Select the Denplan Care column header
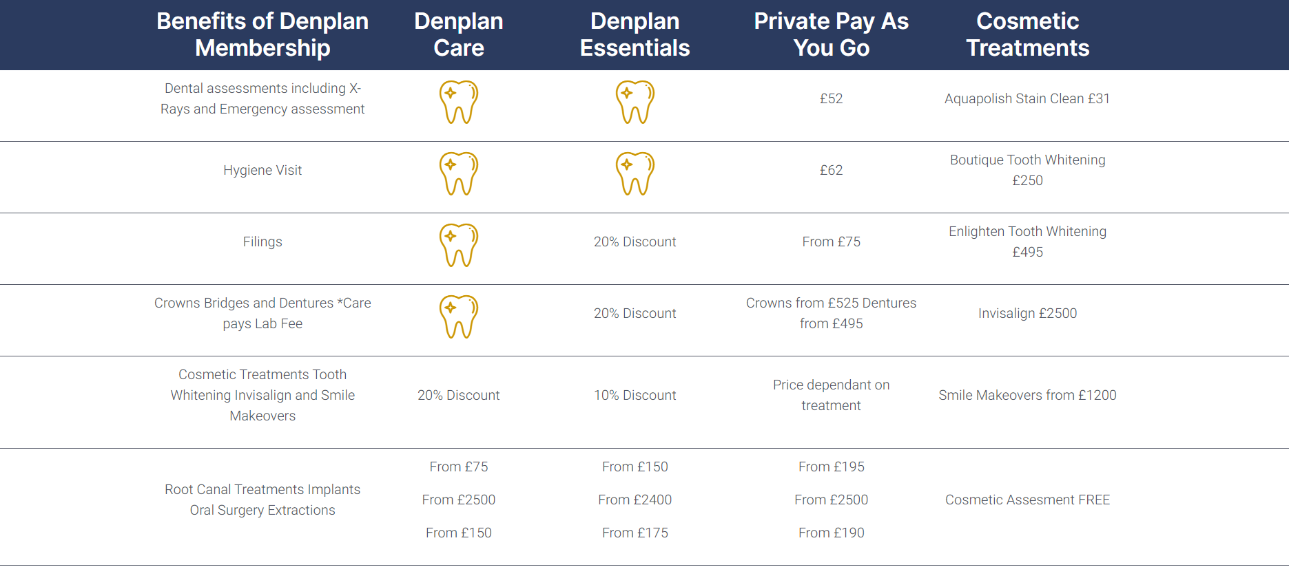 [459, 34]
